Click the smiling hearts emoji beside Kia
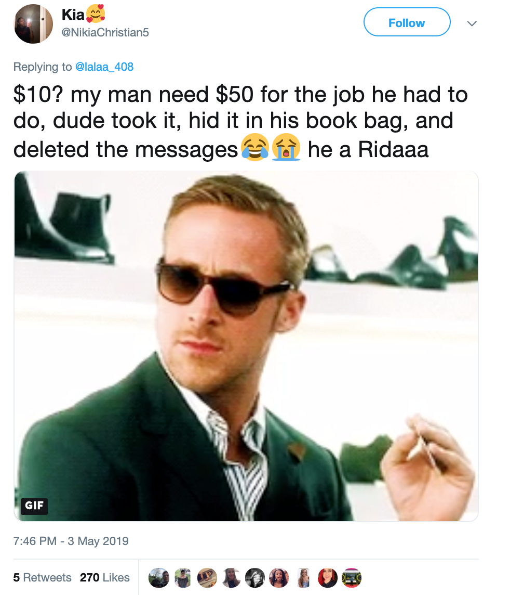 (96, 14)
